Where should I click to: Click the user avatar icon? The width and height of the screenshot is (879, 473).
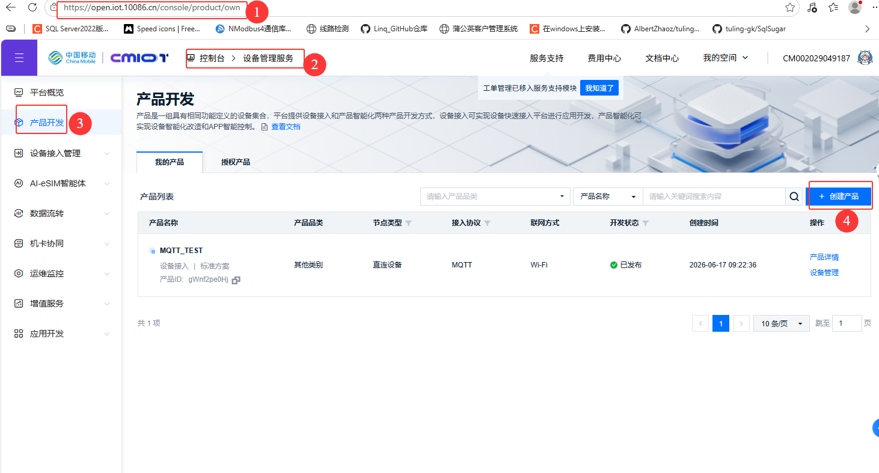pyautogui.click(x=865, y=58)
